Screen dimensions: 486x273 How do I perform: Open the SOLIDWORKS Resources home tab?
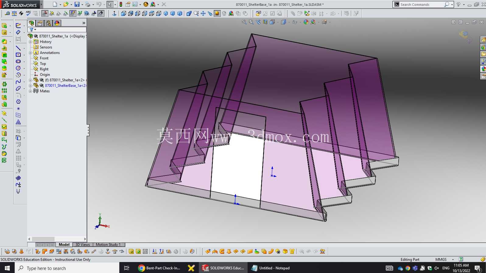(483, 40)
